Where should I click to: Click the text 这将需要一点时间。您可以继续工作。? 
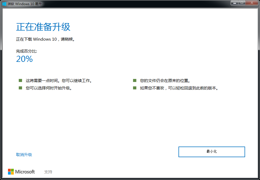pyautogui.click(x=59, y=81)
